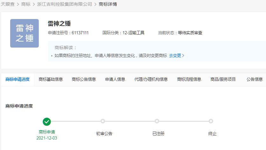Click the 去变更 link
This screenshot has height=150, width=266.
(x=175, y=55)
